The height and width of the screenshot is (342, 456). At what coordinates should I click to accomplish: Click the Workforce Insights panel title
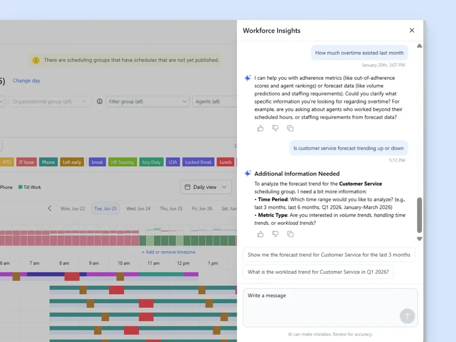(272, 31)
